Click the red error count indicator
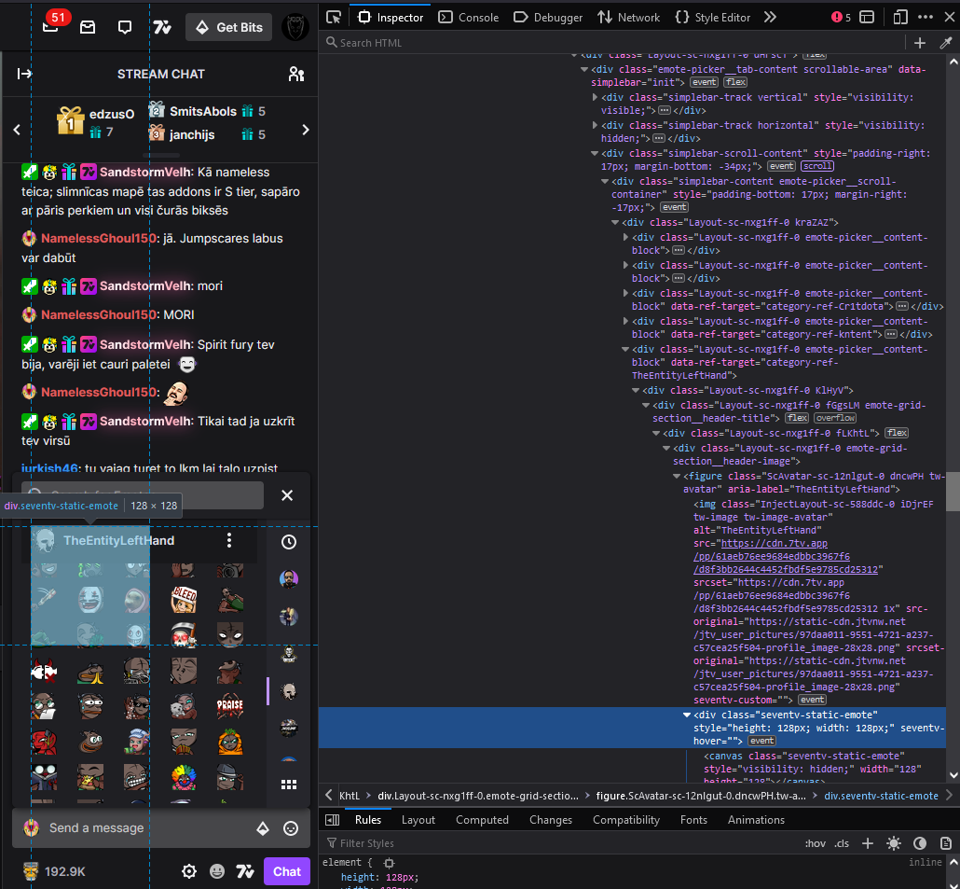The width and height of the screenshot is (960, 889). [x=842, y=17]
